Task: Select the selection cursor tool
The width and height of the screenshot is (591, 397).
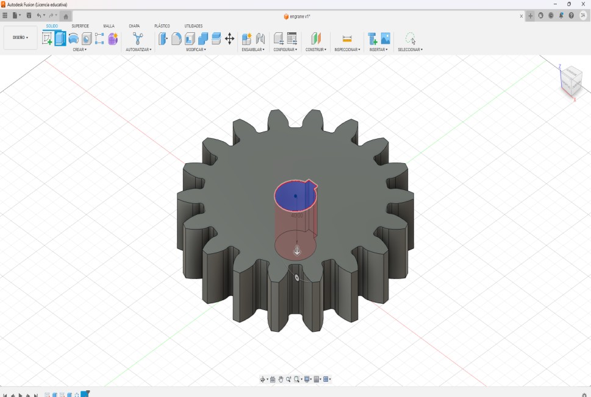Action: pyautogui.click(x=410, y=38)
